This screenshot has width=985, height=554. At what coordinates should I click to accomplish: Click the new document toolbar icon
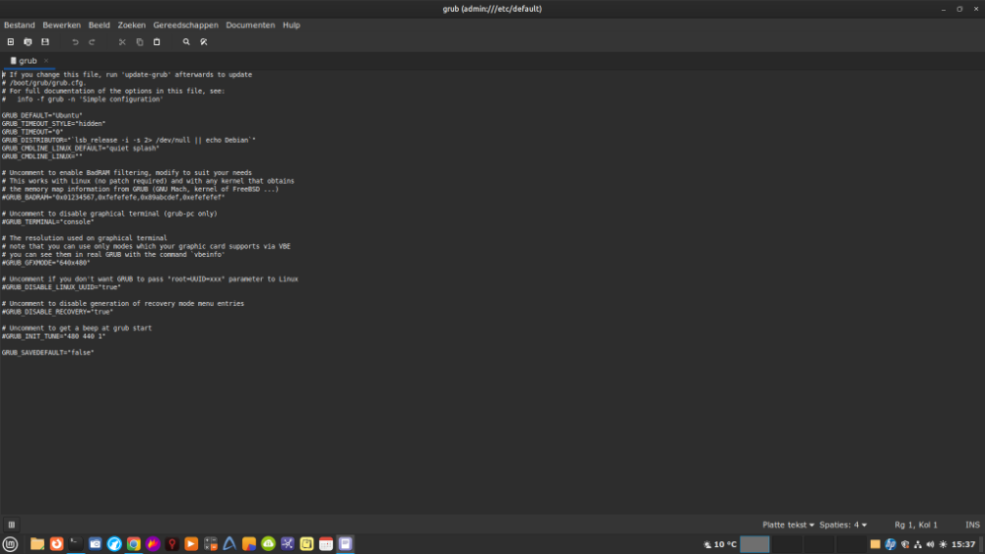(x=11, y=42)
